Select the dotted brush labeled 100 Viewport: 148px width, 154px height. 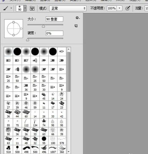tap(53, 141)
